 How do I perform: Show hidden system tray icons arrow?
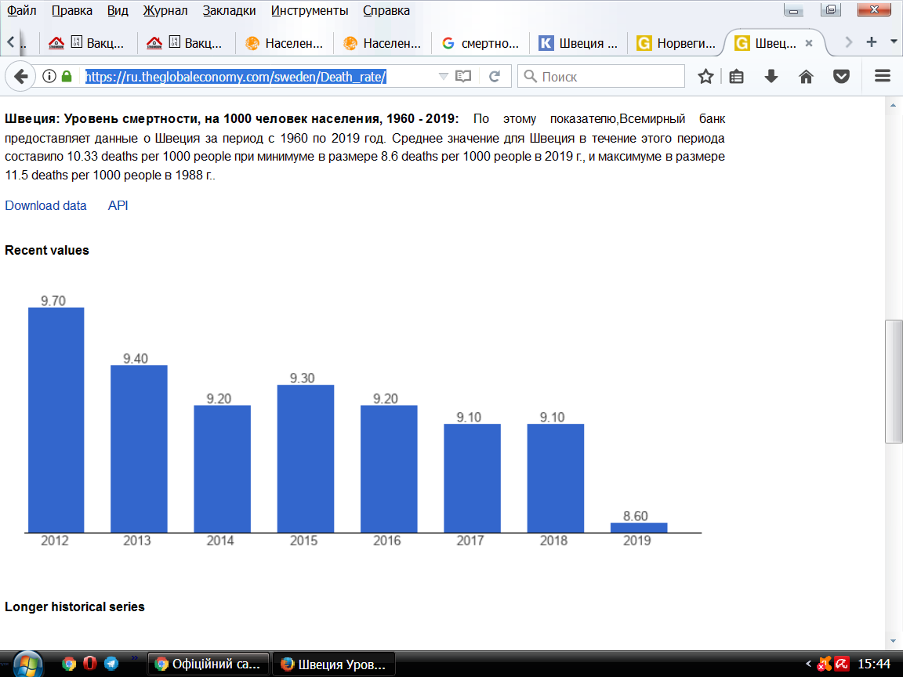[x=809, y=664]
